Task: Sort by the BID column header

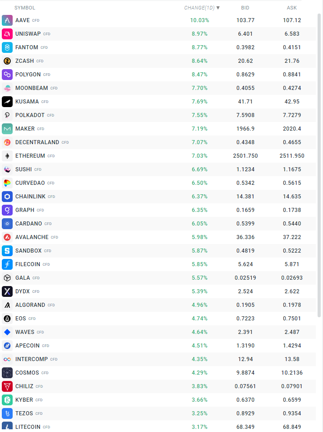Action: pos(245,8)
